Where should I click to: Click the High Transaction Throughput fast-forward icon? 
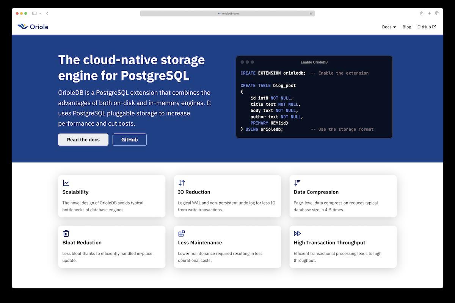click(x=297, y=233)
